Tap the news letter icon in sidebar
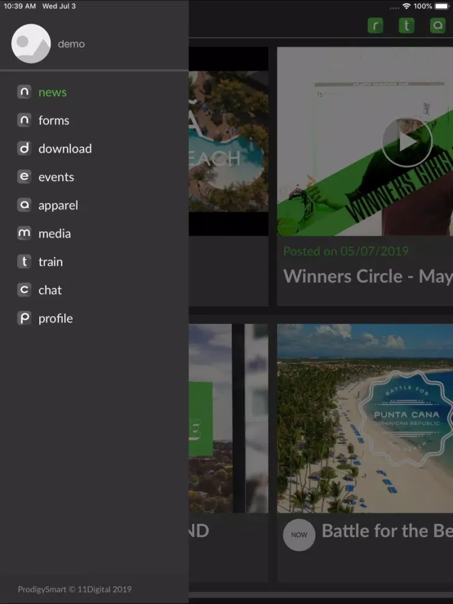This screenshot has height=604, width=453. (x=24, y=92)
